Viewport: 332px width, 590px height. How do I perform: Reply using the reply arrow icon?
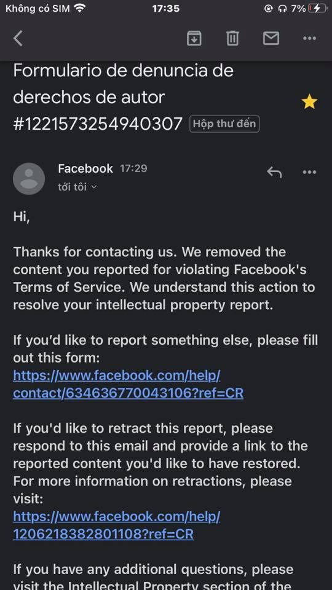[274, 172]
